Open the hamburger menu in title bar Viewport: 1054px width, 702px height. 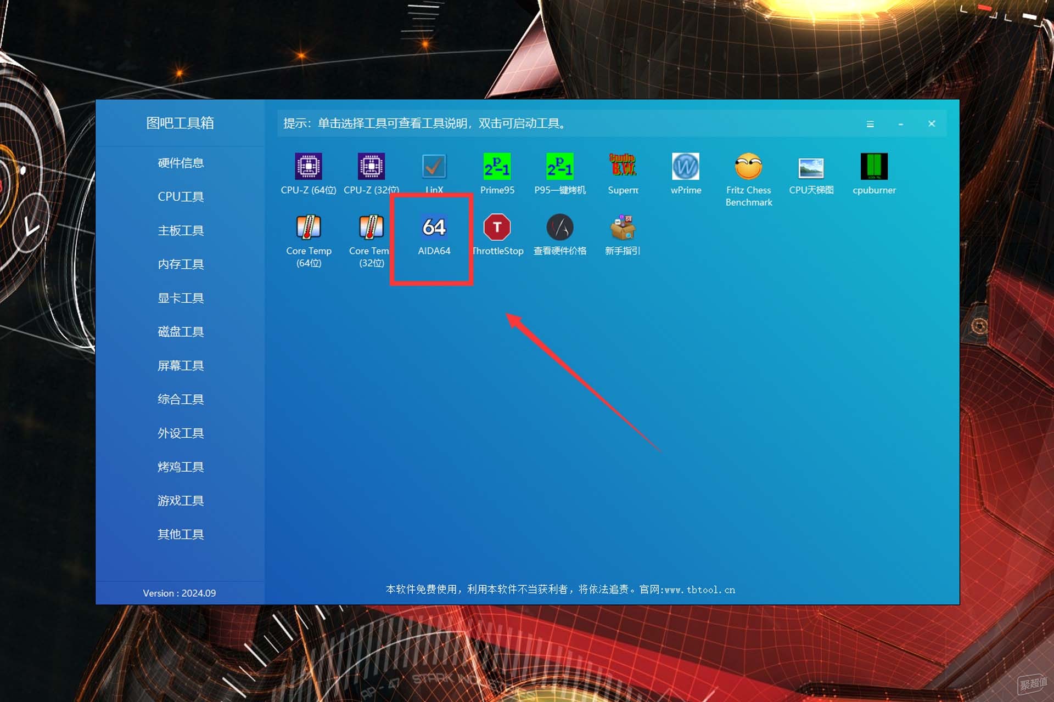click(870, 124)
